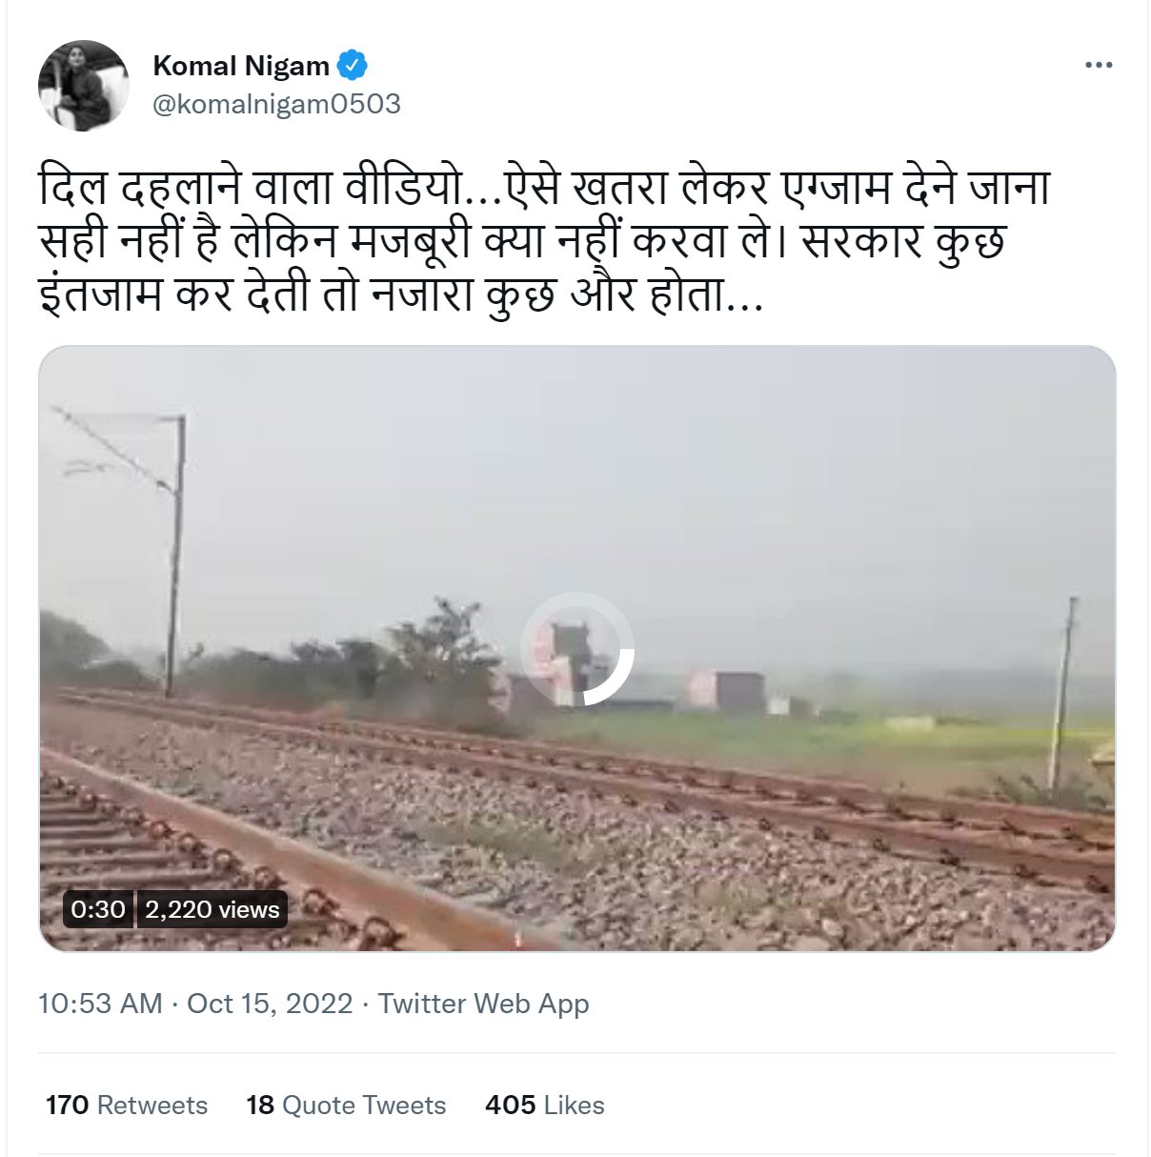This screenshot has width=1151, height=1157.
Task: Open Komal Nigam's profile avatar
Action: coord(83,85)
